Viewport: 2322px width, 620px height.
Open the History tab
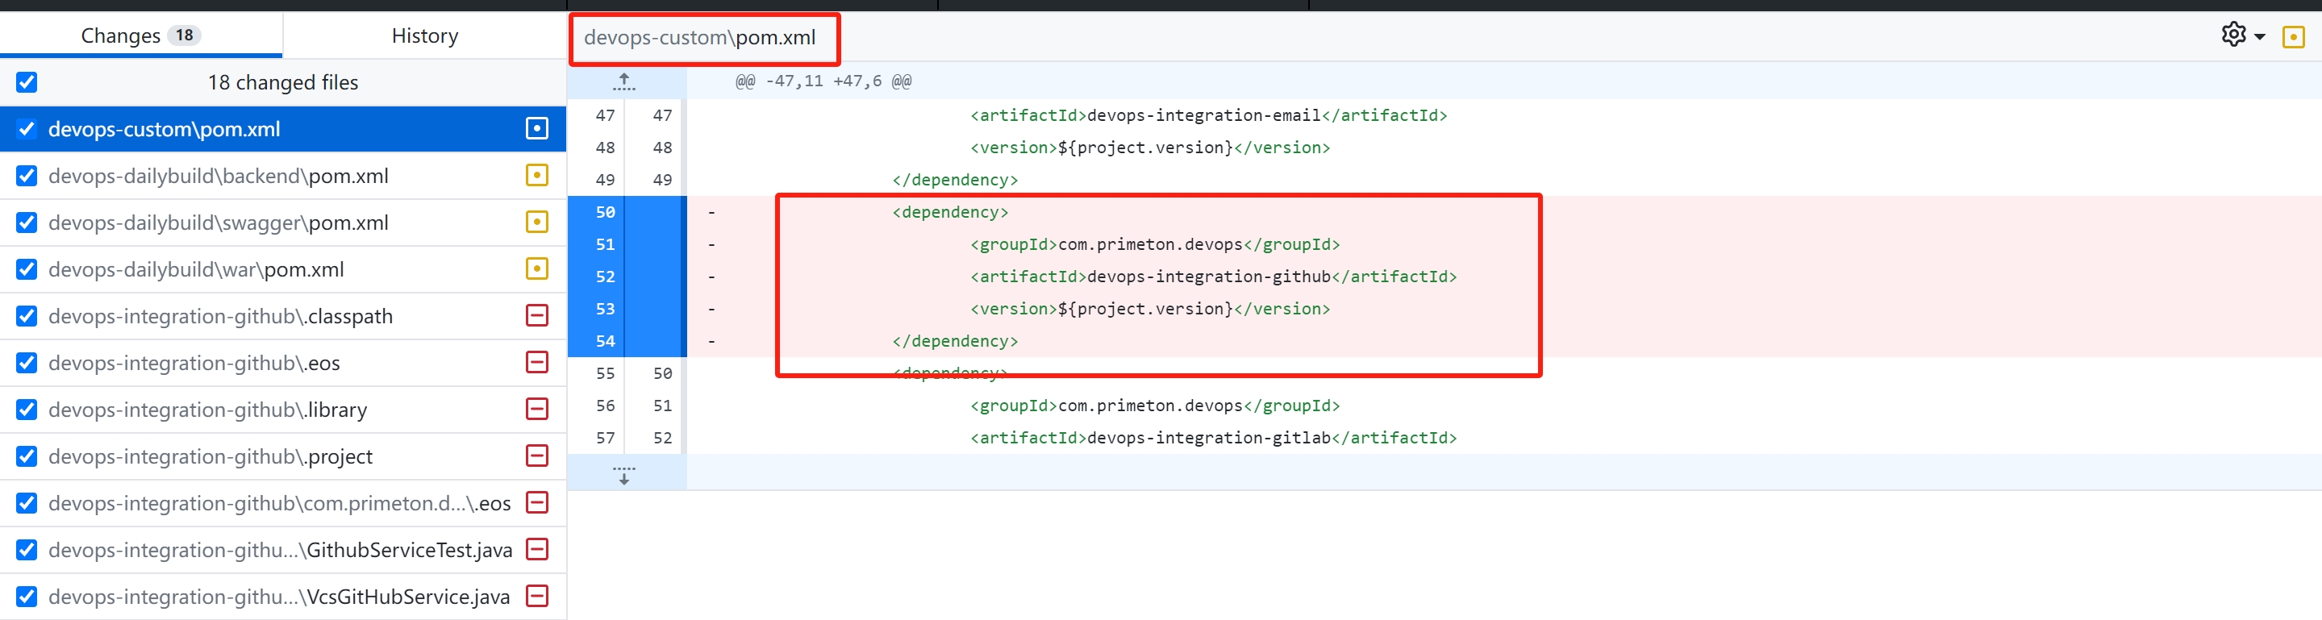coord(424,35)
